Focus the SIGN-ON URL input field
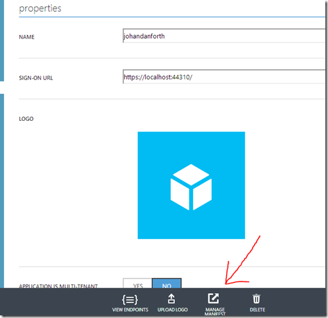The width and height of the screenshot is (328, 318). (224, 77)
